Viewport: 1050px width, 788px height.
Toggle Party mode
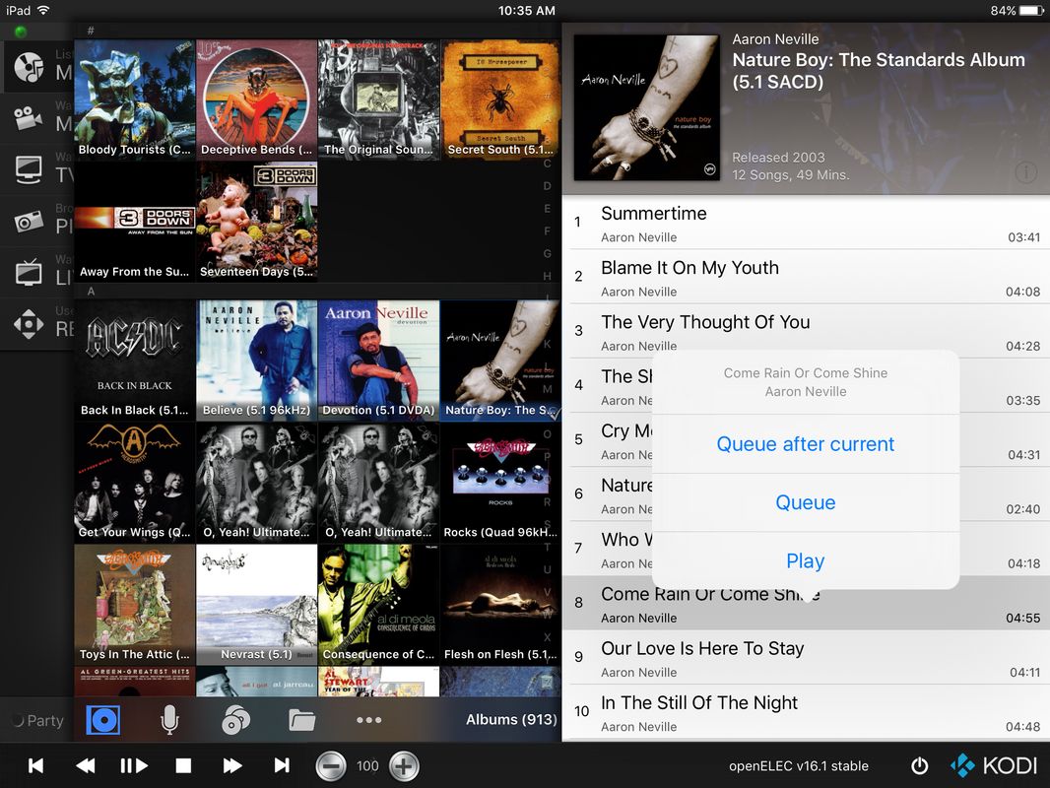pyautogui.click(x=36, y=720)
